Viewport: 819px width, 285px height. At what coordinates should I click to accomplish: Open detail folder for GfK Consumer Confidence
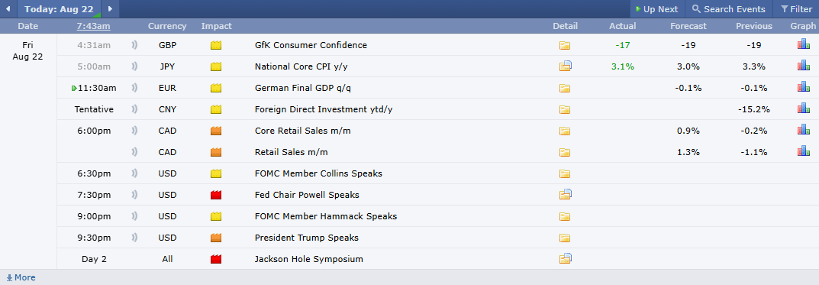[x=564, y=46]
